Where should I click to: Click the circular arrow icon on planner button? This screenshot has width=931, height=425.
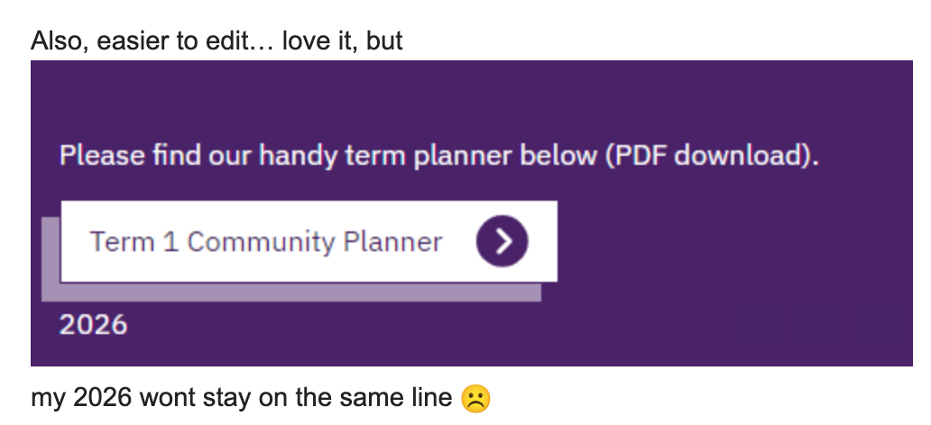[502, 241]
